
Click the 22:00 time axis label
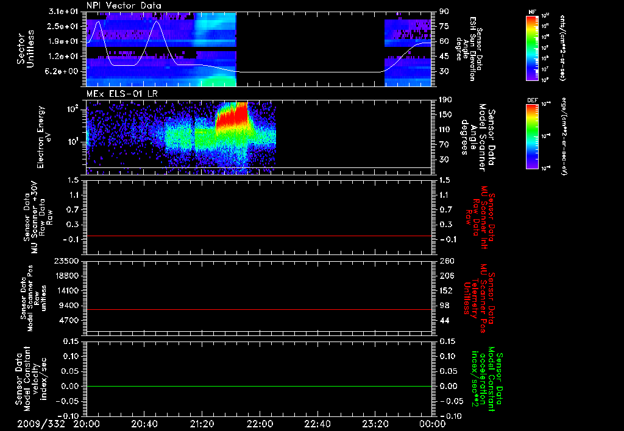(260, 424)
